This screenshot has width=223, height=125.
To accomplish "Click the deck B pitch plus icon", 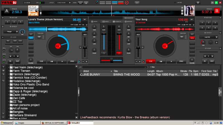I will click(x=140, y=61).
